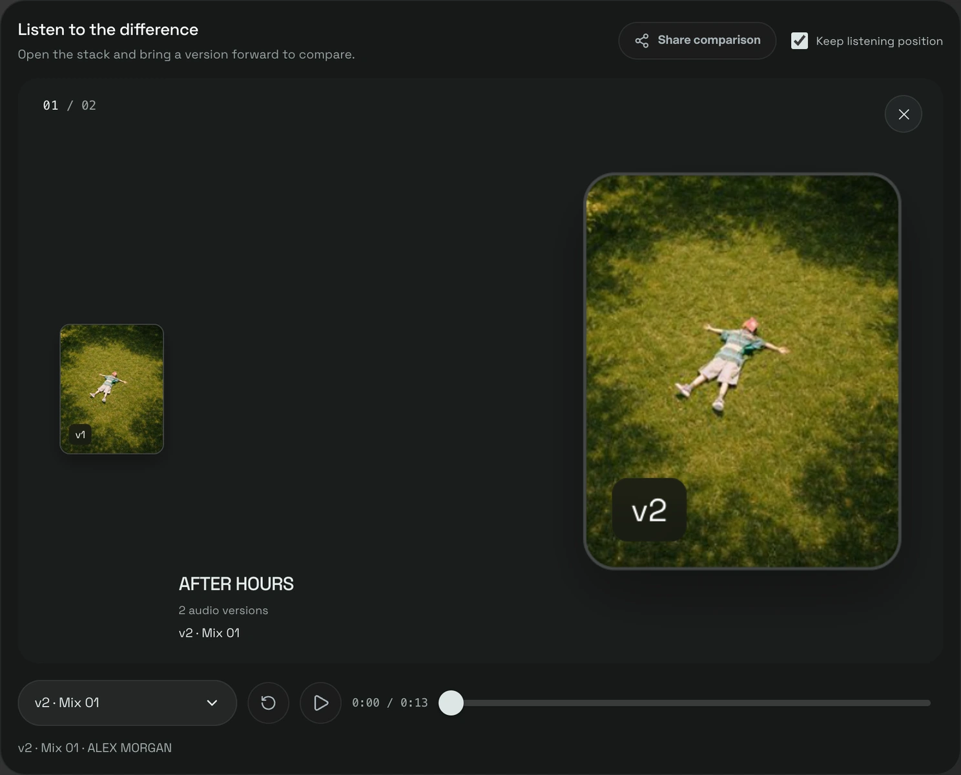Restart playback with the circular arrow button
The width and height of the screenshot is (961, 775).
coord(268,703)
